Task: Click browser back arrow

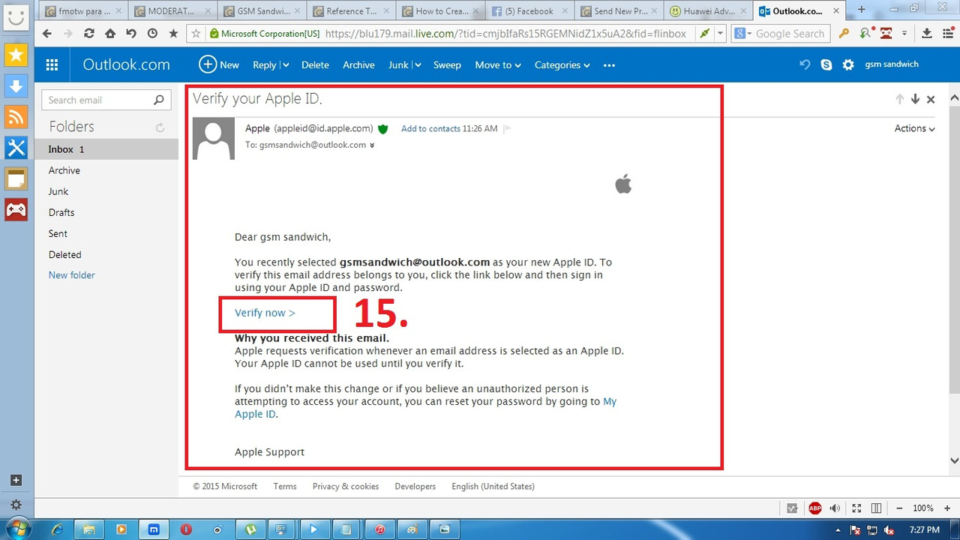Action: click(x=46, y=34)
